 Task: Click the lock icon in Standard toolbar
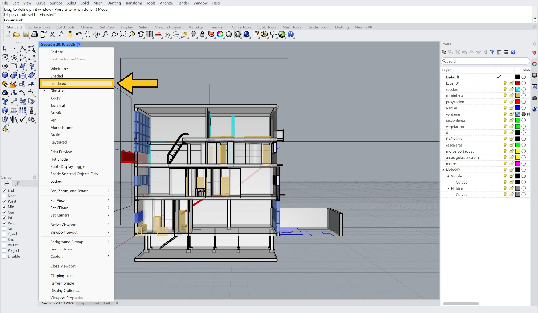tap(202, 34)
